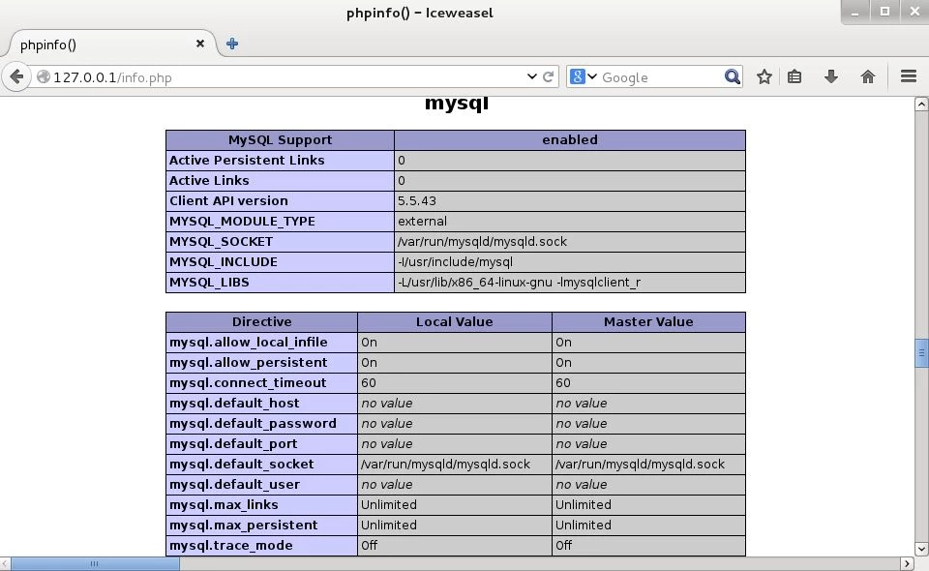Viewport: 929px width, 571px height.
Task: Click the back navigation arrow
Action: [16, 76]
